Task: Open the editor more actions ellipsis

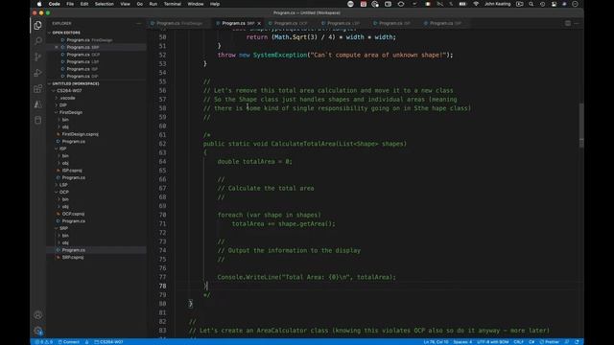Action: click(x=577, y=23)
